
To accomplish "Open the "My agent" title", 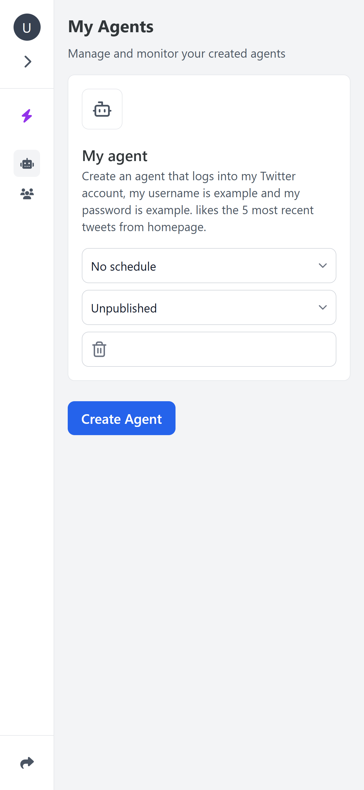I will (115, 156).
